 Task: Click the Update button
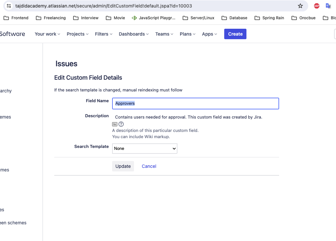coord(123,166)
